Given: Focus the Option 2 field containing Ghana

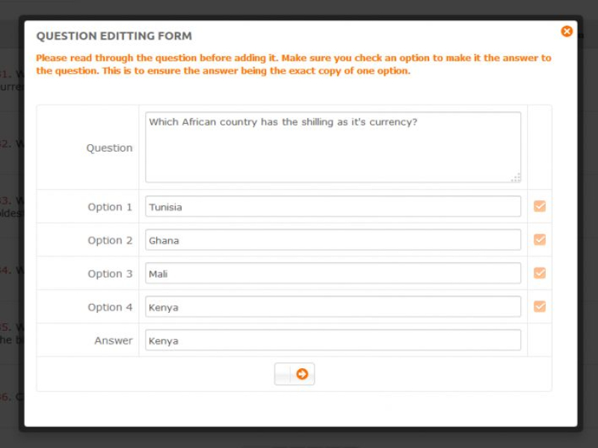Looking at the screenshot, I should (333, 240).
